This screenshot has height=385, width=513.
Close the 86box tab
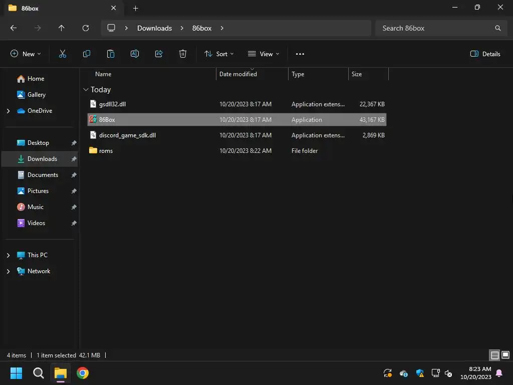[114, 8]
